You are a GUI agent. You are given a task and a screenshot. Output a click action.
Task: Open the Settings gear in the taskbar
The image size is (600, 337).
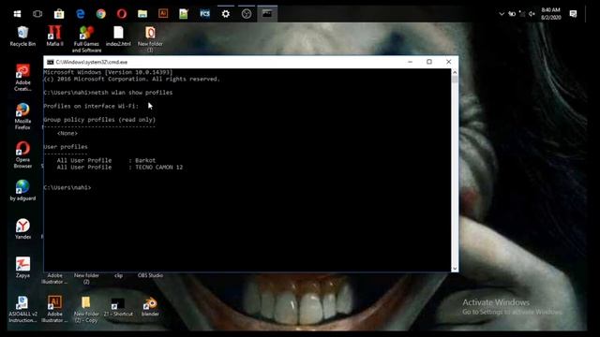[x=226, y=14]
